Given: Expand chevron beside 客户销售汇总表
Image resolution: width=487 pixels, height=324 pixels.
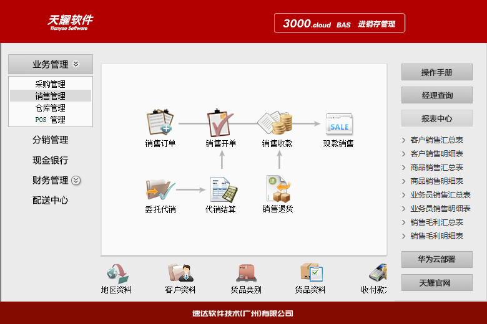Looking at the screenshot, I should point(403,140).
